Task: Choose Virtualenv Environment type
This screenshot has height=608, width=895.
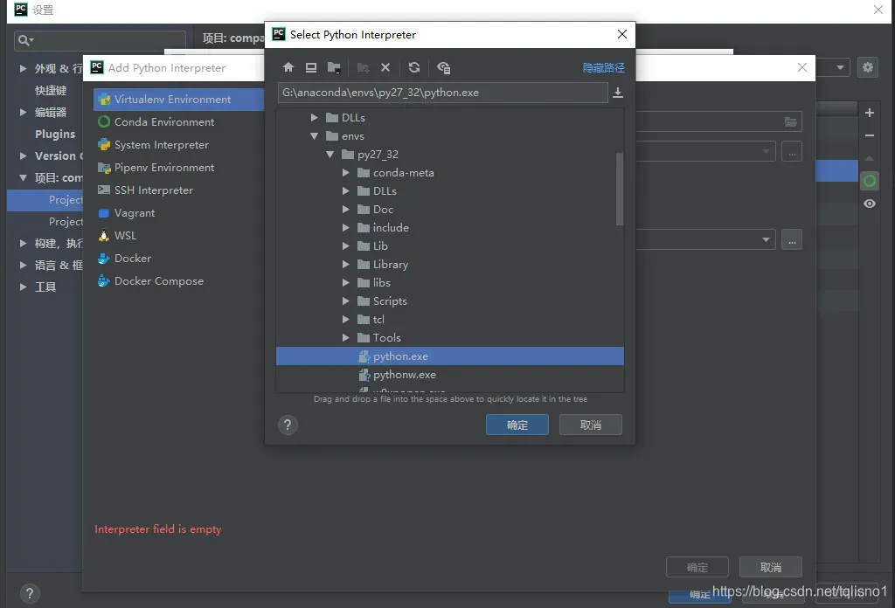Action: 178,100
